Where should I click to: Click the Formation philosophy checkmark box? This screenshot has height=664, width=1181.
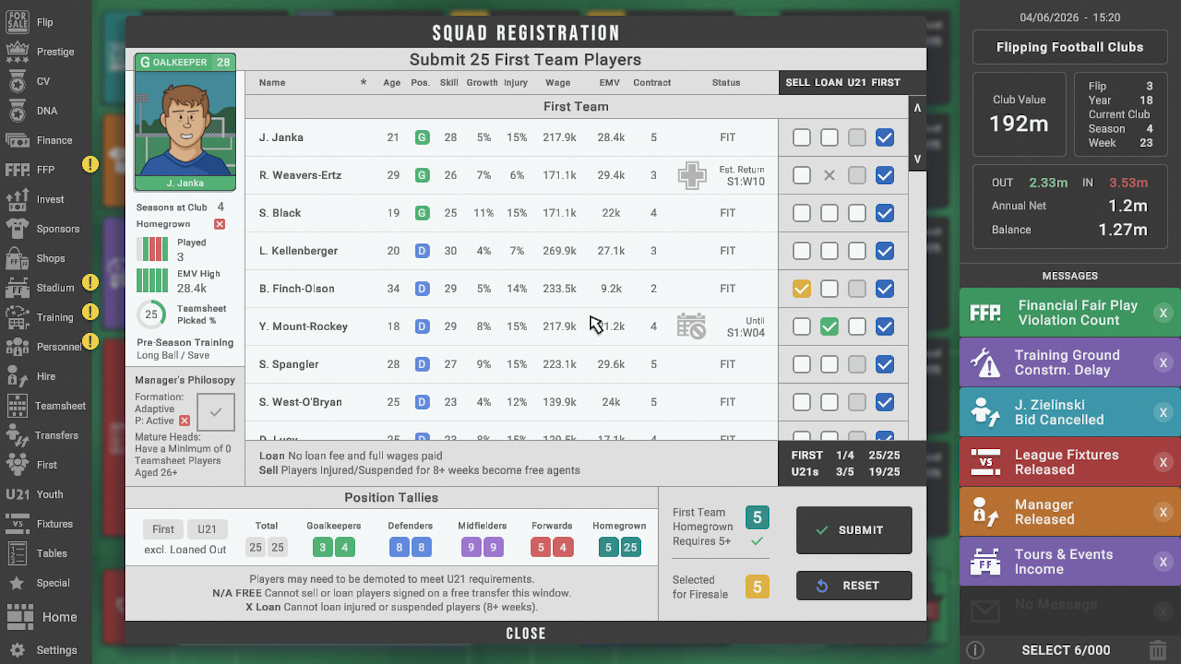click(215, 412)
